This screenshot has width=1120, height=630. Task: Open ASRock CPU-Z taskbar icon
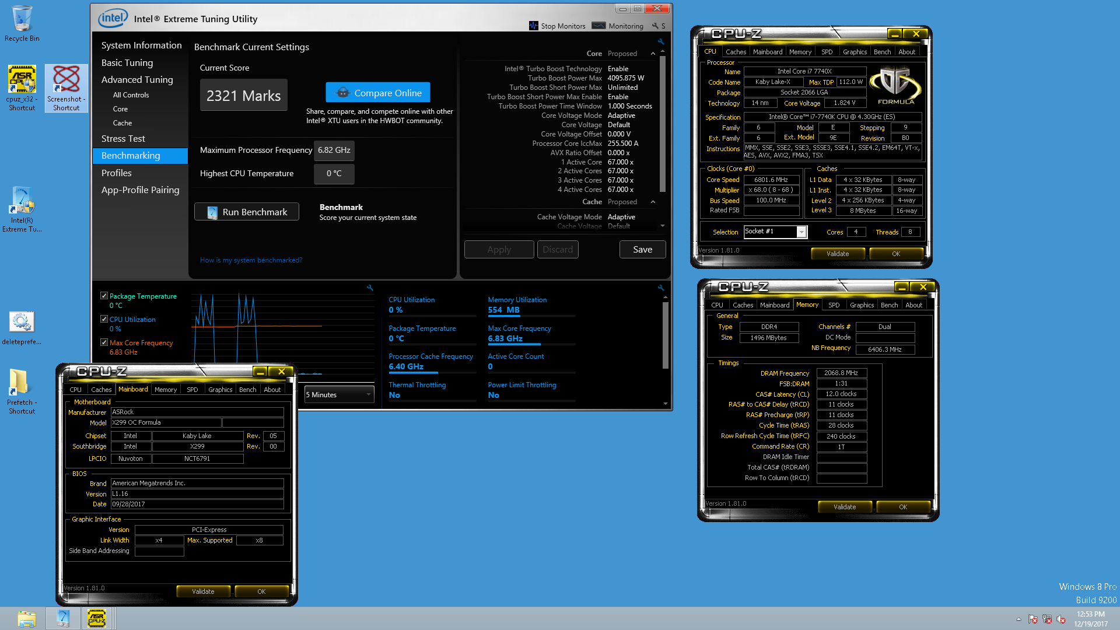tap(96, 618)
